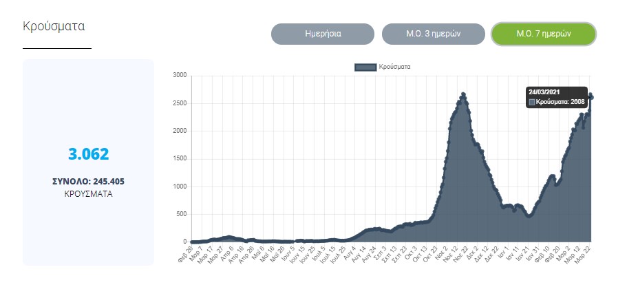This screenshot has height=287, width=638.
Task: Click the Κρούσματα legend color box
Action: point(365,67)
